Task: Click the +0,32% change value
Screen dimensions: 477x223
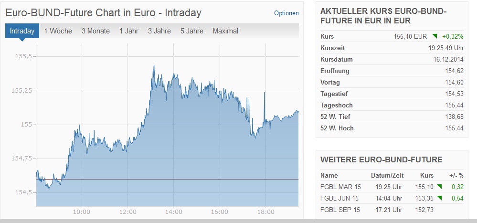Action: (x=453, y=36)
